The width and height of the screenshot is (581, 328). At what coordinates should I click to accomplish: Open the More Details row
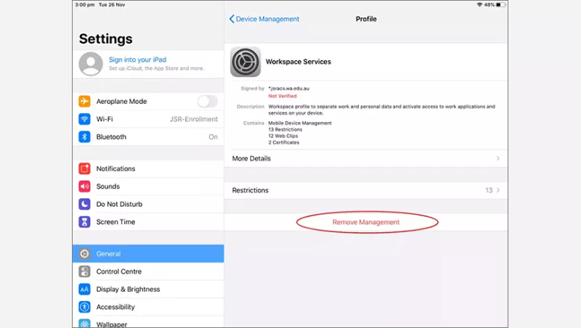[x=366, y=158]
